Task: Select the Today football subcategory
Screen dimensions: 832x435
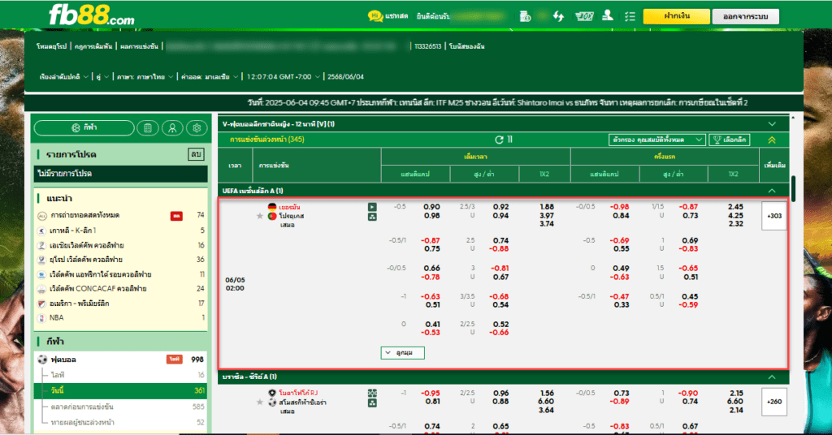Action: (121, 390)
